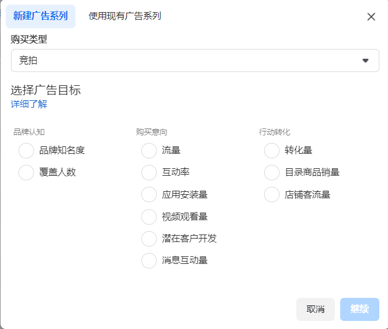This screenshot has height=329, width=388.
Task: Click the 竞拍 purchase type field
Action: point(184,60)
